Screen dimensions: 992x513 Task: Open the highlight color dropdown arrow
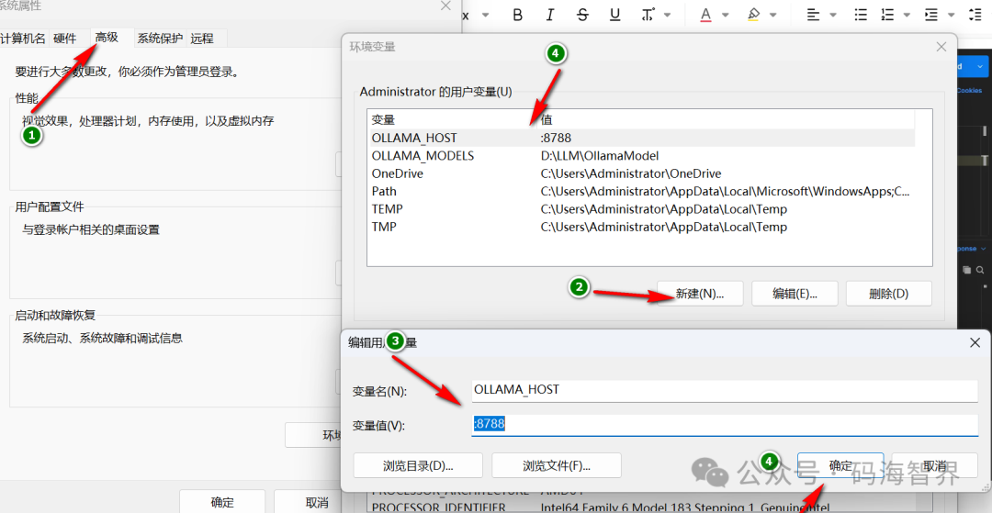tap(772, 16)
